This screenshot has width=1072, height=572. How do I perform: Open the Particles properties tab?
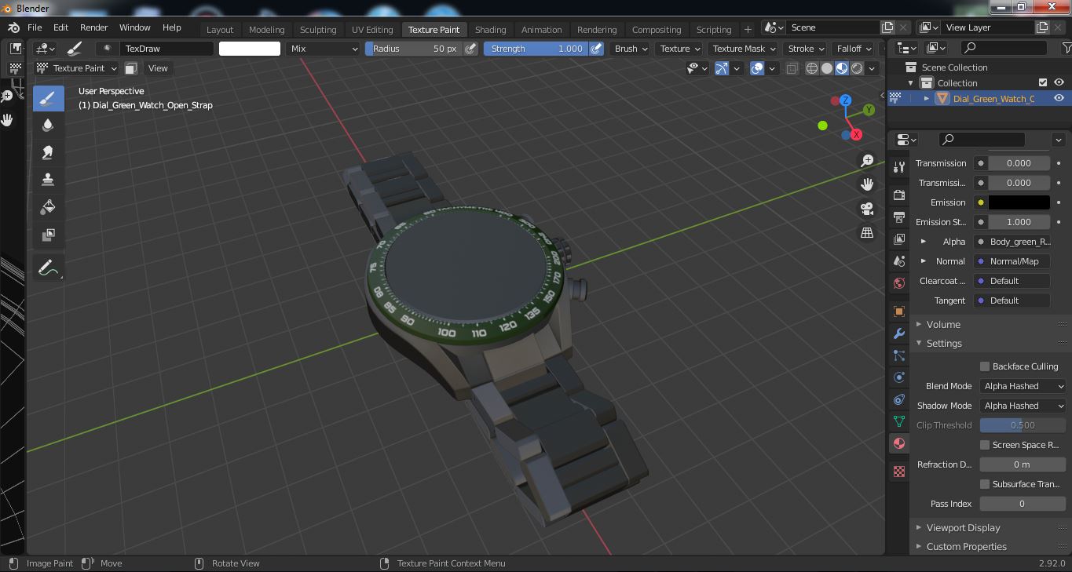pos(899,355)
